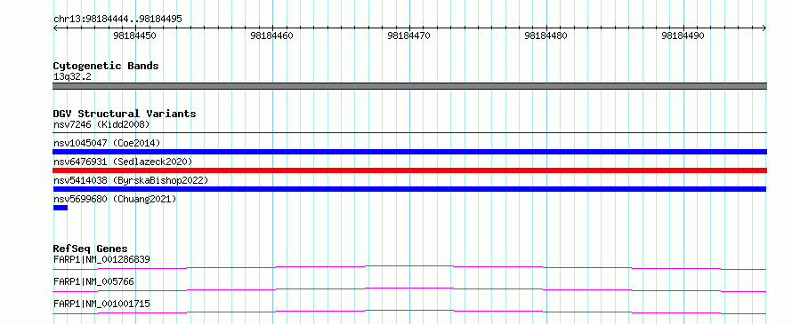Select the gray 13q32.2 cytogenetic band bar

pyautogui.click(x=409, y=86)
